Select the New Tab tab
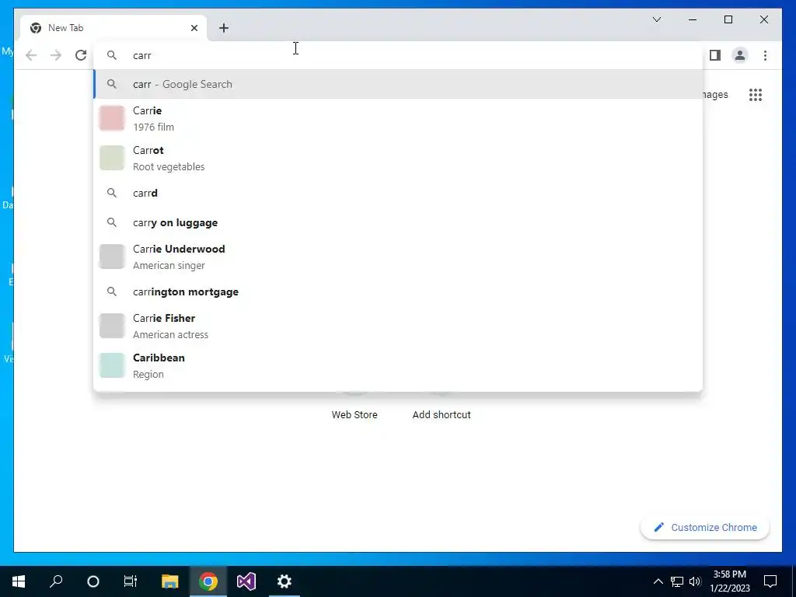 (113, 28)
